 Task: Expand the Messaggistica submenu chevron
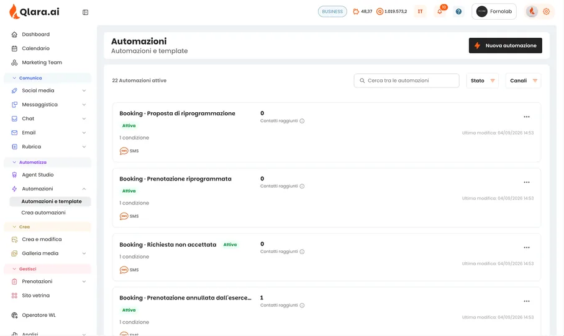84,105
